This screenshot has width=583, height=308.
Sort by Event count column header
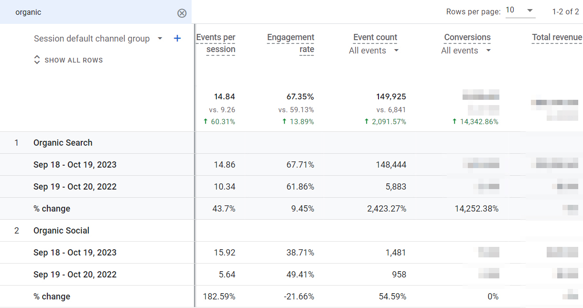point(375,37)
